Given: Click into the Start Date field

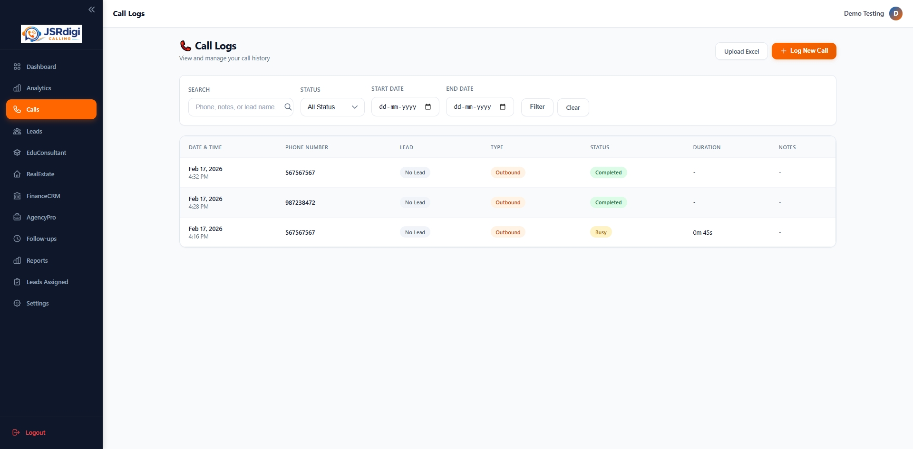Looking at the screenshot, I should pos(405,107).
